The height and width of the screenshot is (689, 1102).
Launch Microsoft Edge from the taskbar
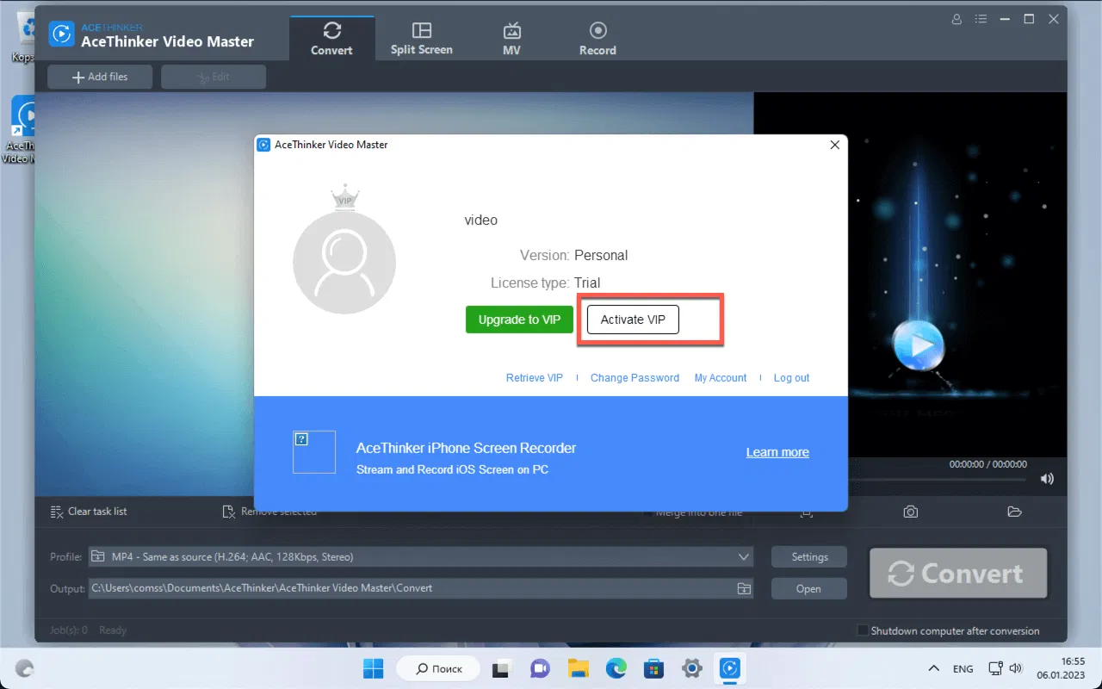pos(616,668)
